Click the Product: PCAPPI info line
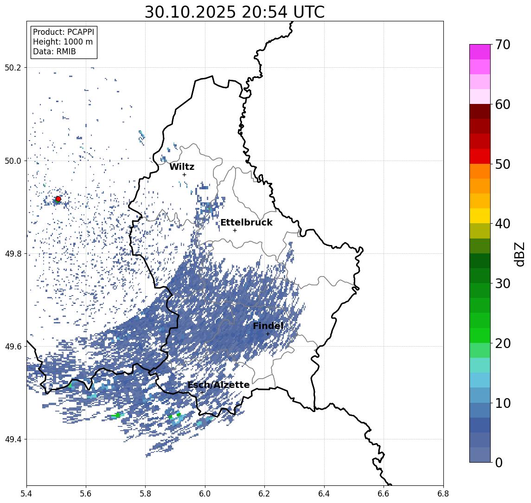531x503 pixels. pyautogui.click(x=64, y=32)
